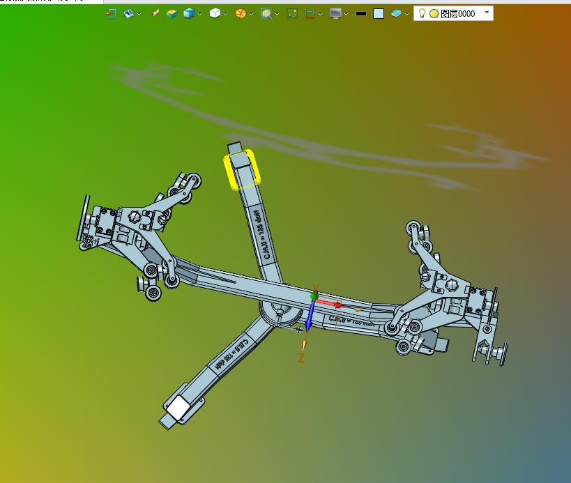The image size is (571, 483).
Task: Click the exit/import arrow icon in toolbar
Action: tap(111, 14)
